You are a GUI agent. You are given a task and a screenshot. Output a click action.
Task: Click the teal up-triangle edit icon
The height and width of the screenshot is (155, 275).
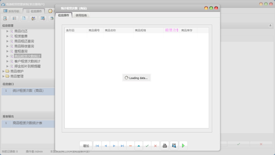(x=139, y=146)
